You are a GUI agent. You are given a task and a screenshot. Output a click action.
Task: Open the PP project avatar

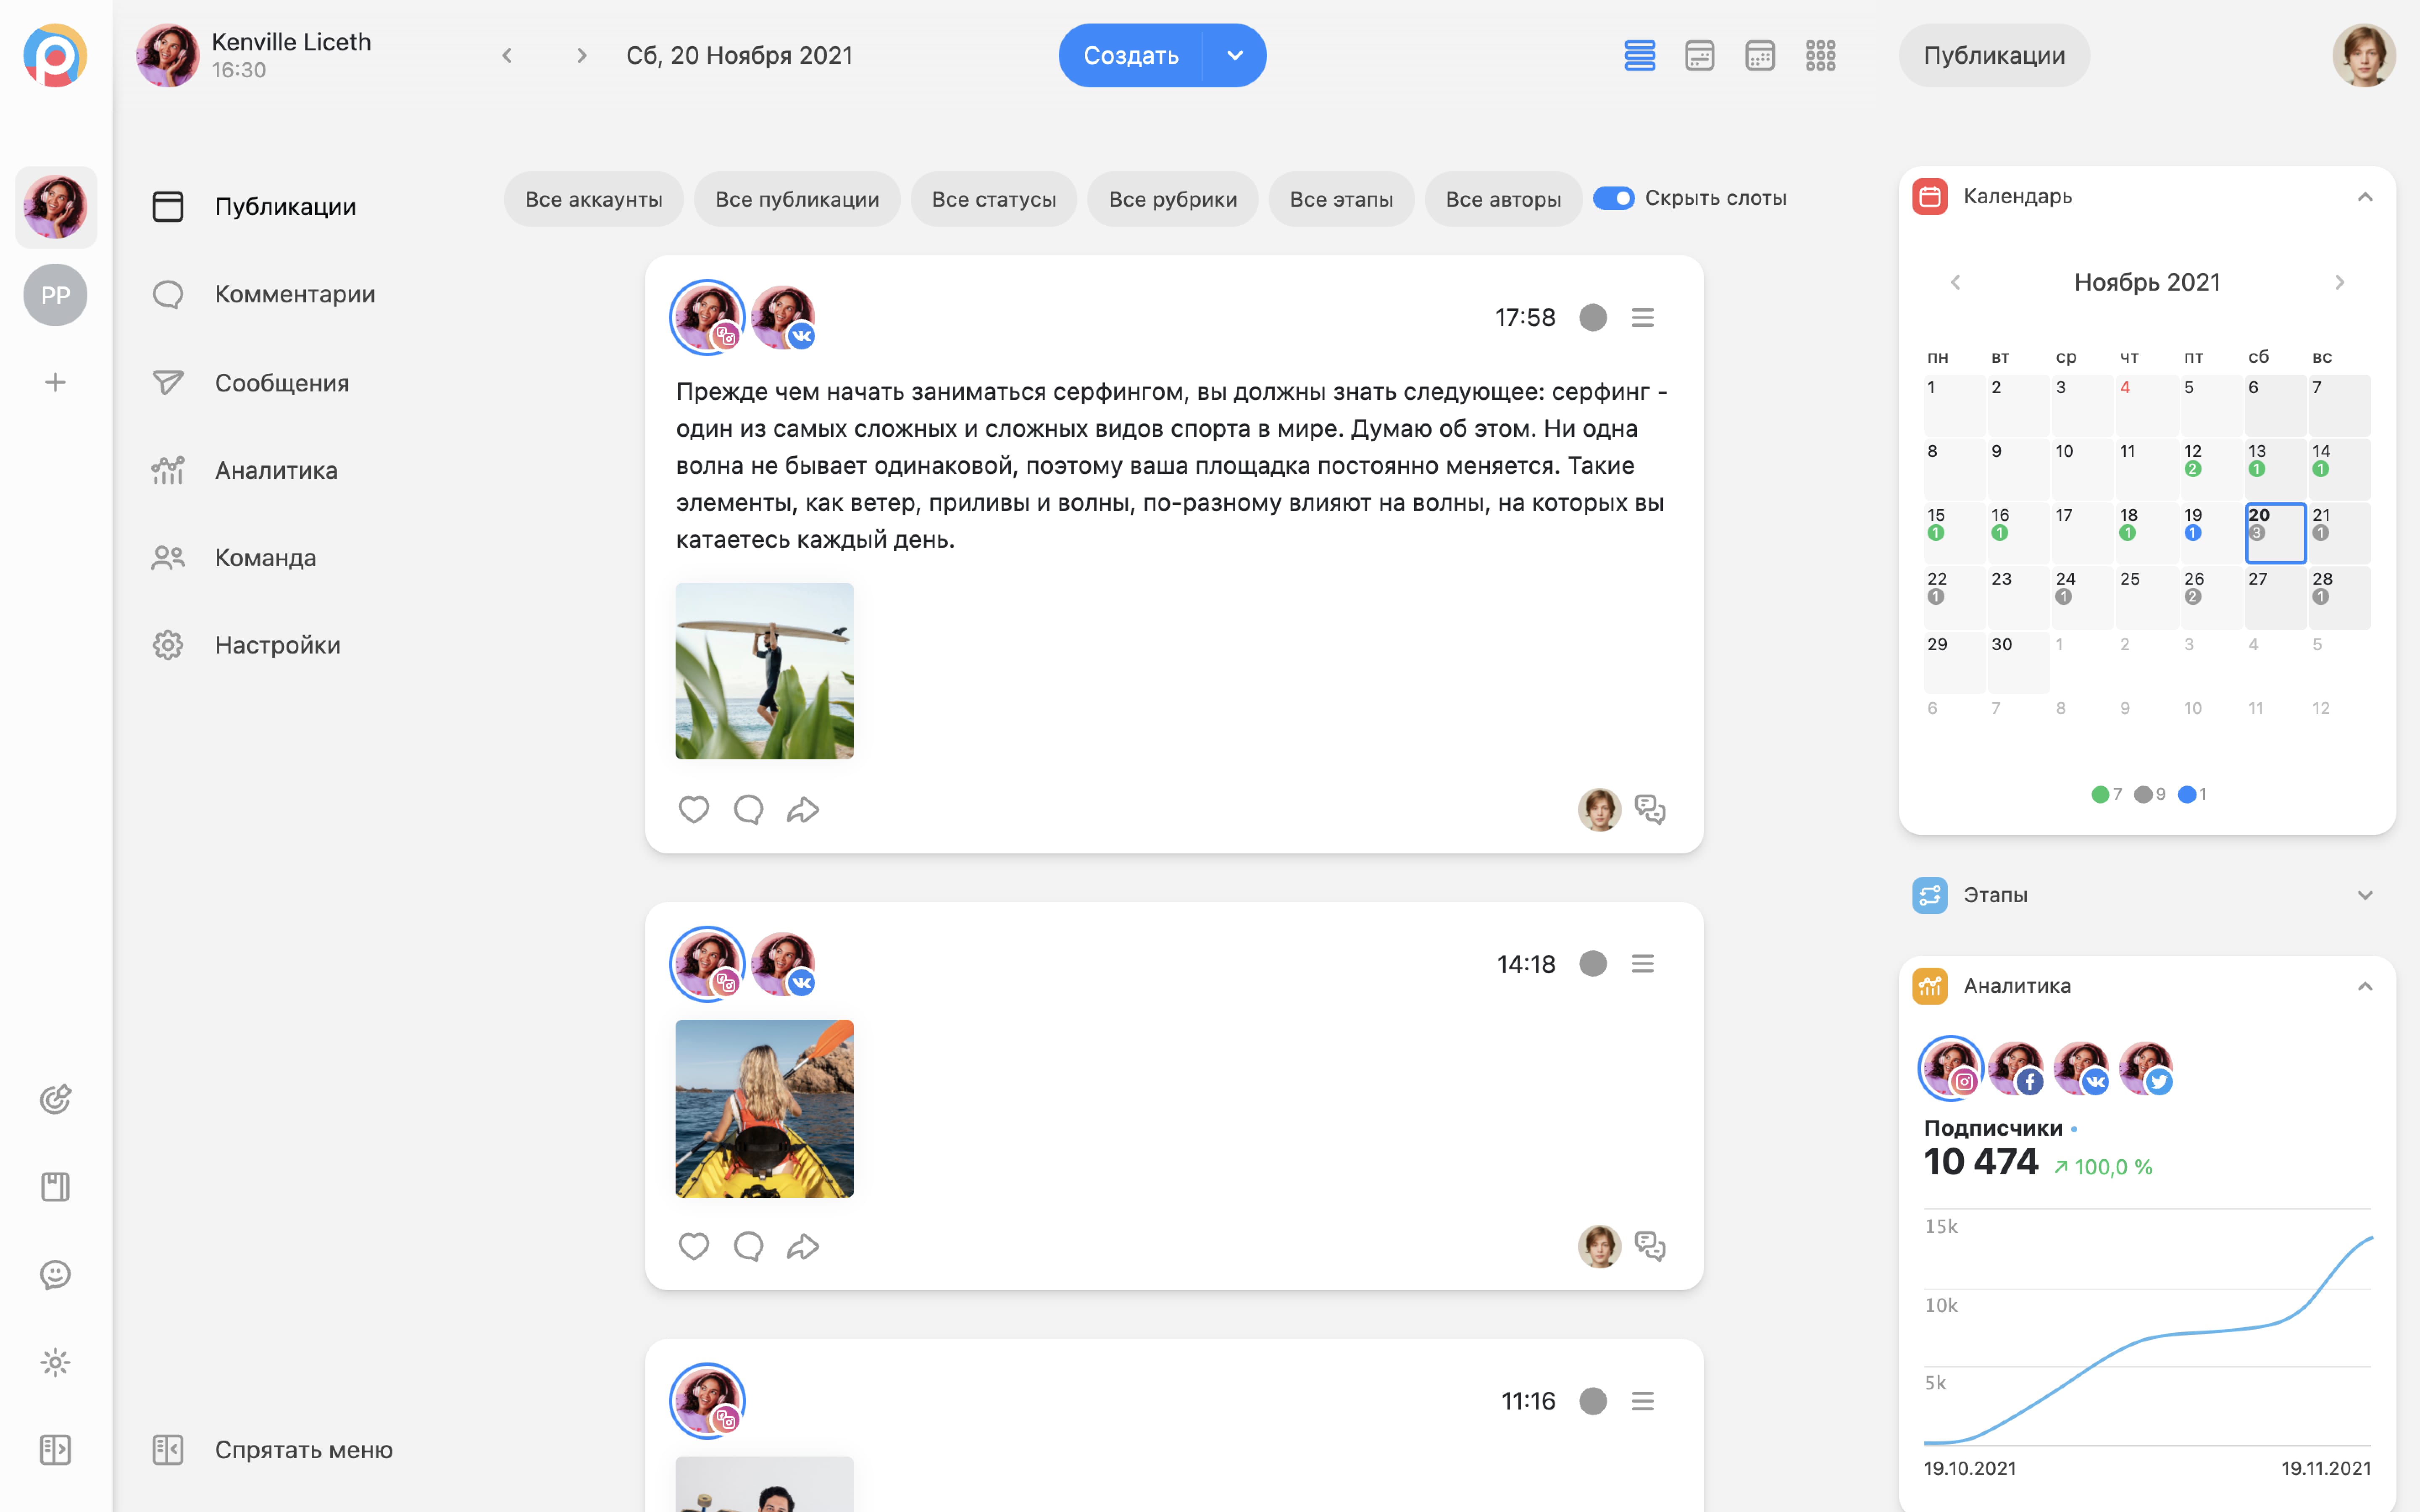(55, 295)
